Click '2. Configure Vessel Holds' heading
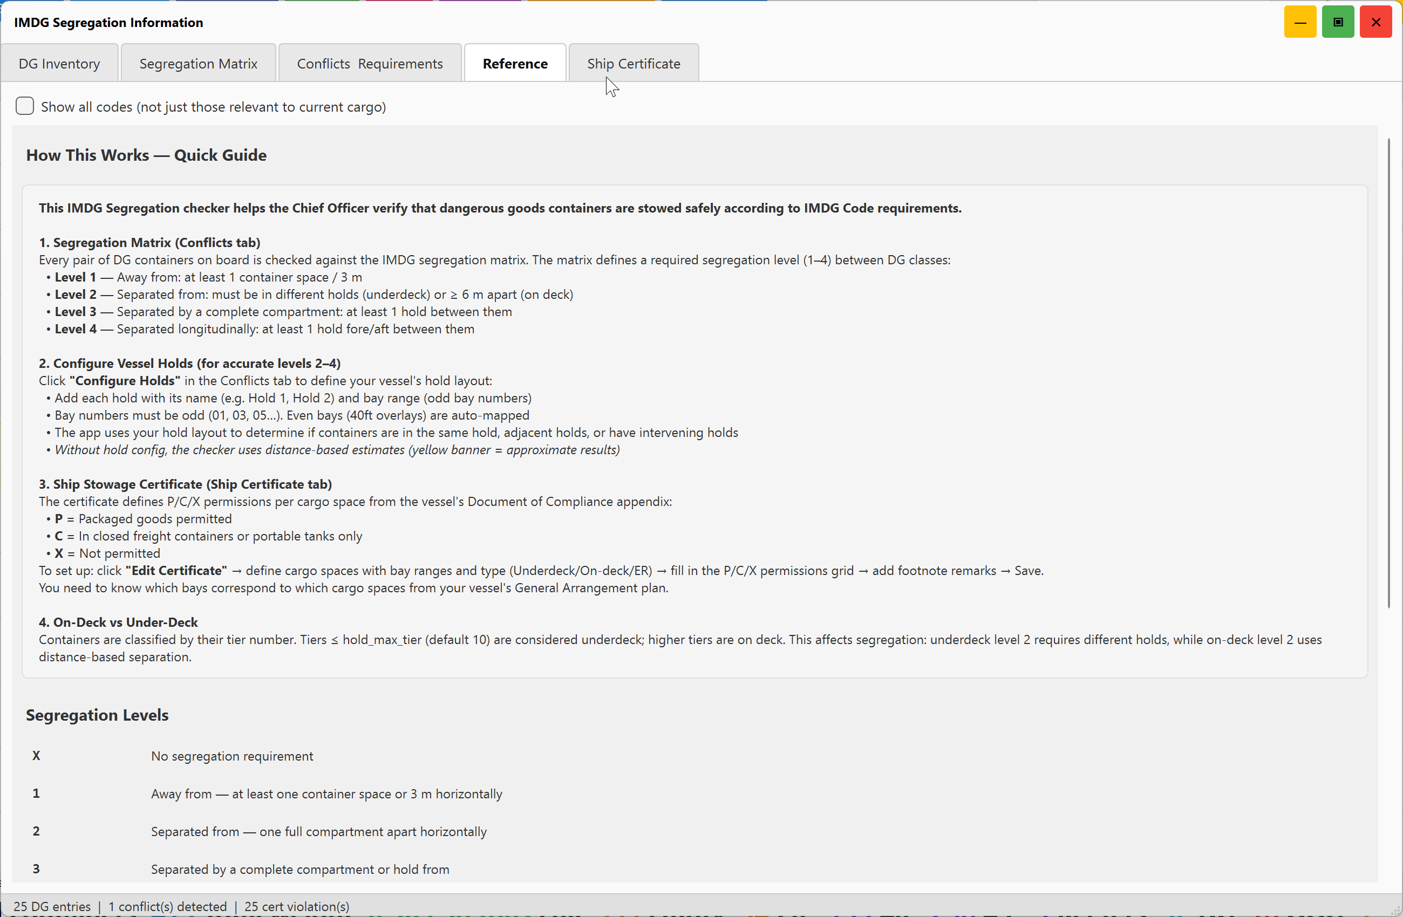1403x917 pixels. click(190, 363)
